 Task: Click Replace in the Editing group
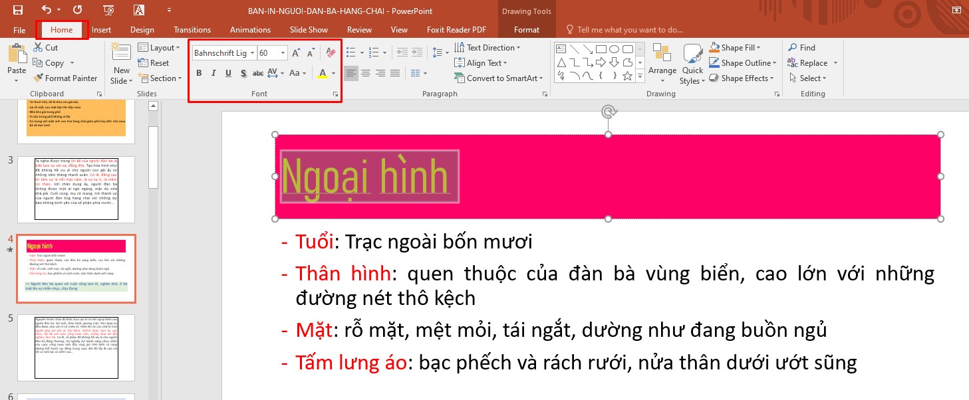tap(812, 62)
